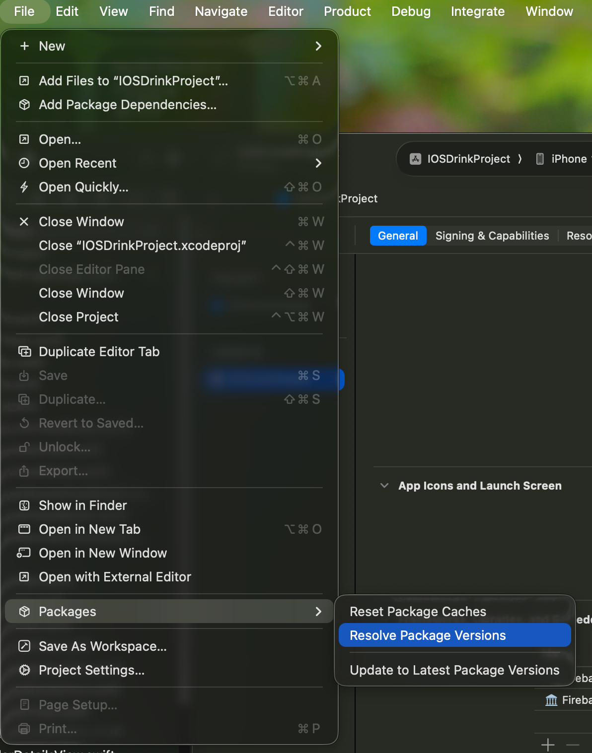Click the box icon beside Packages
Screen dimensions: 592x753
pyautogui.click(x=24, y=612)
